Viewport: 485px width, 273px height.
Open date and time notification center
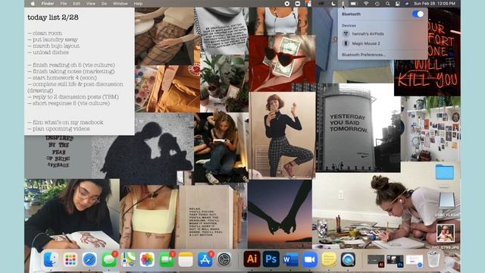tap(434, 4)
